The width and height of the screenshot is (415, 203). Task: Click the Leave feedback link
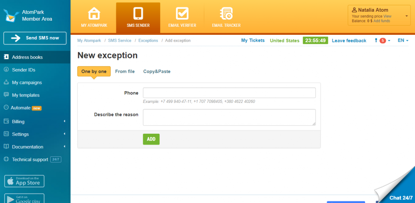tap(349, 41)
